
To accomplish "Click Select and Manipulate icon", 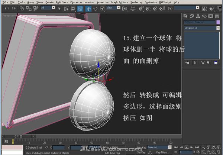I will click(x=133, y=9).
